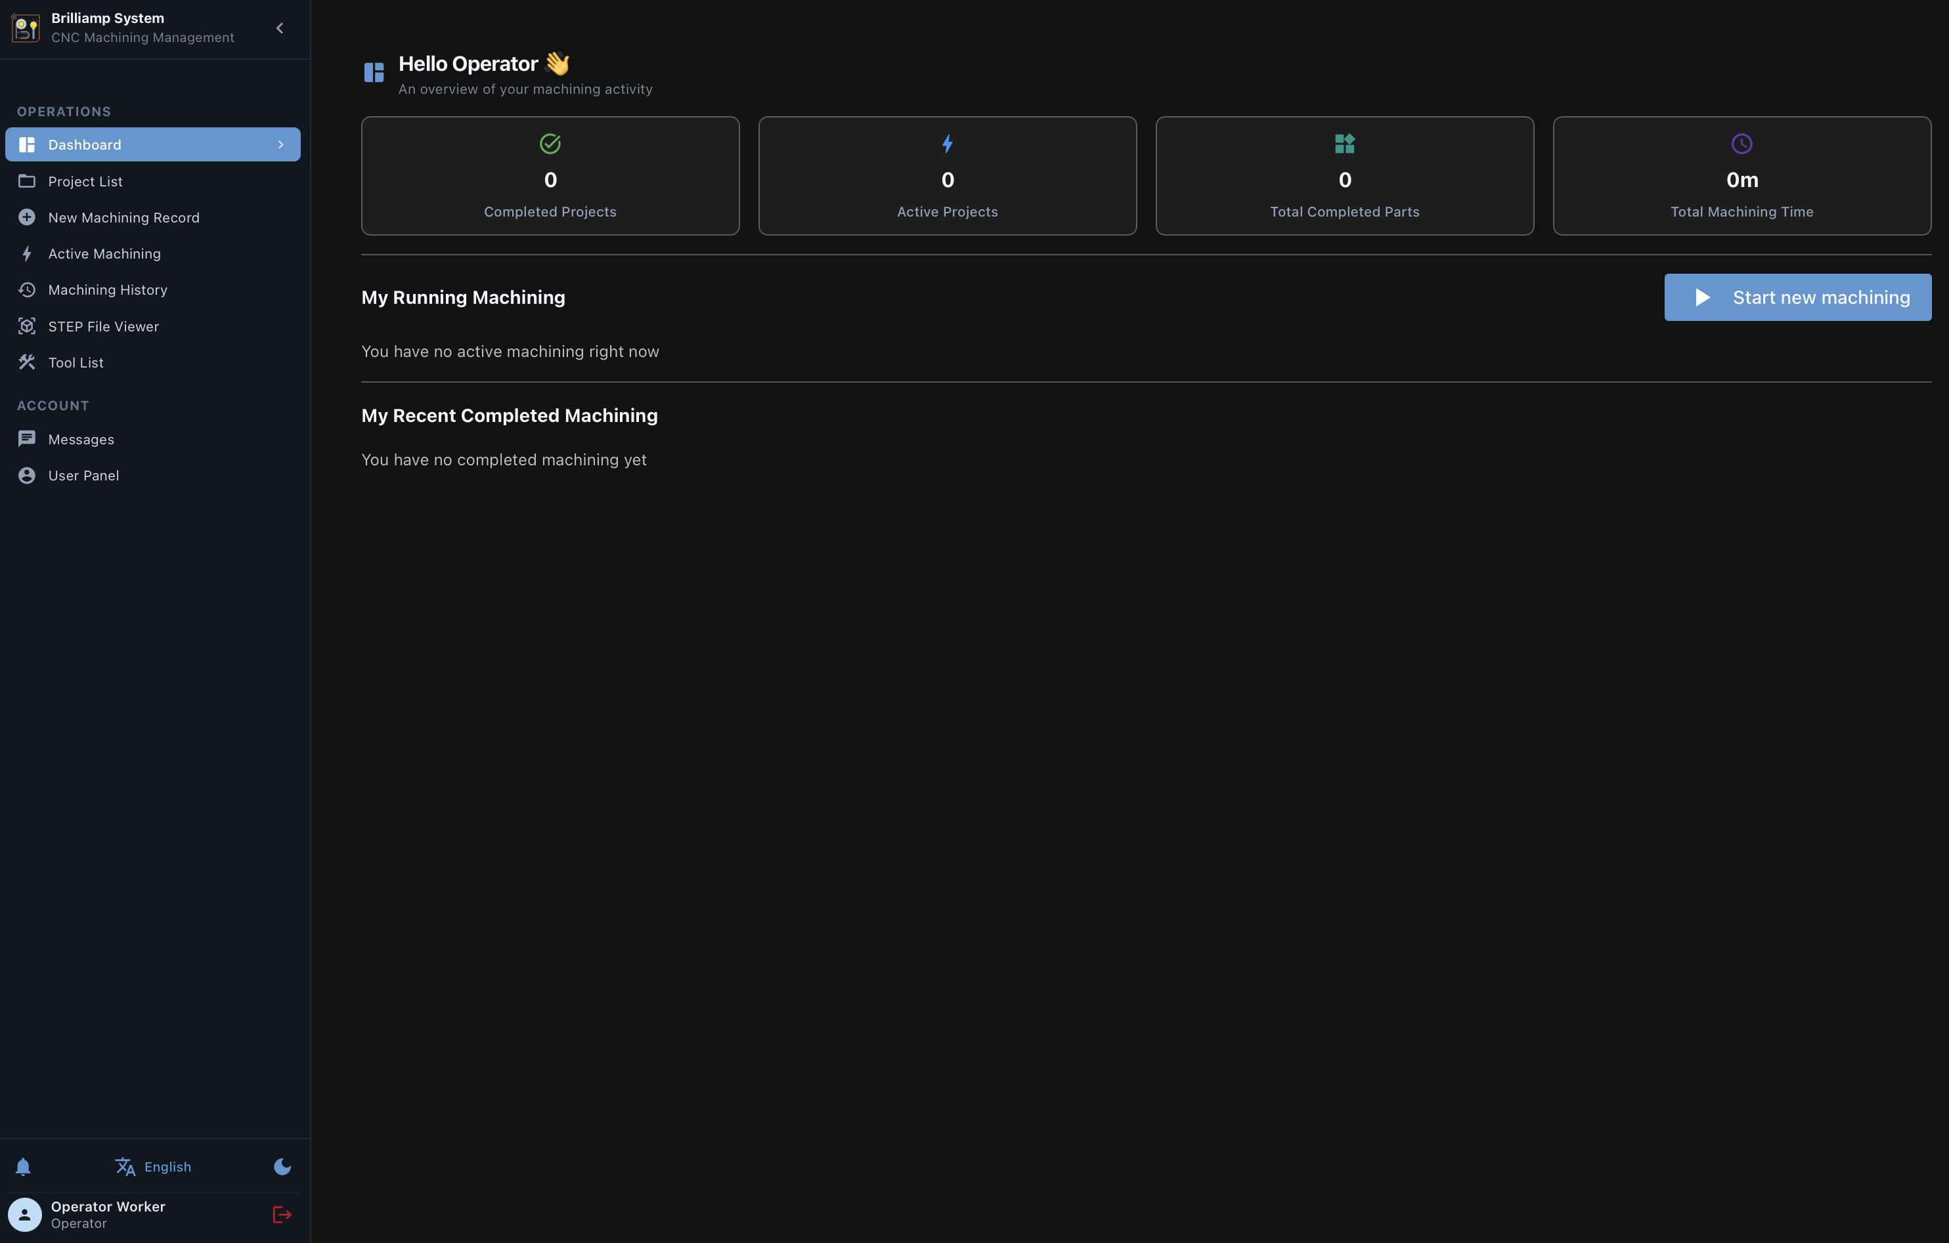Click 'You have no completed machining yet'
Image resolution: width=1949 pixels, height=1243 pixels.
coord(504,460)
